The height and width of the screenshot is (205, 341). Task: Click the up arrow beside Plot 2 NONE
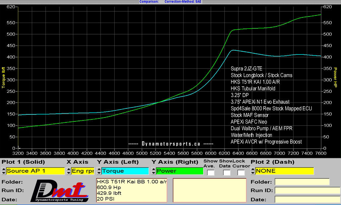pyautogui.click(x=253, y=169)
